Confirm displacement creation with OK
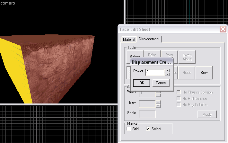 [x=142, y=83]
